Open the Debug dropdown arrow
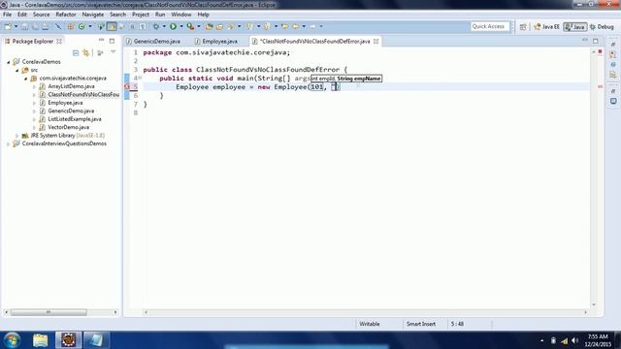The height and width of the screenshot is (349, 621). [164, 26]
